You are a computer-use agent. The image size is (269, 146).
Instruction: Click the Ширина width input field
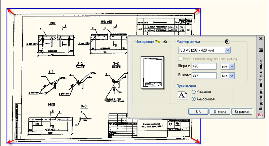click(x=204, y=67)
